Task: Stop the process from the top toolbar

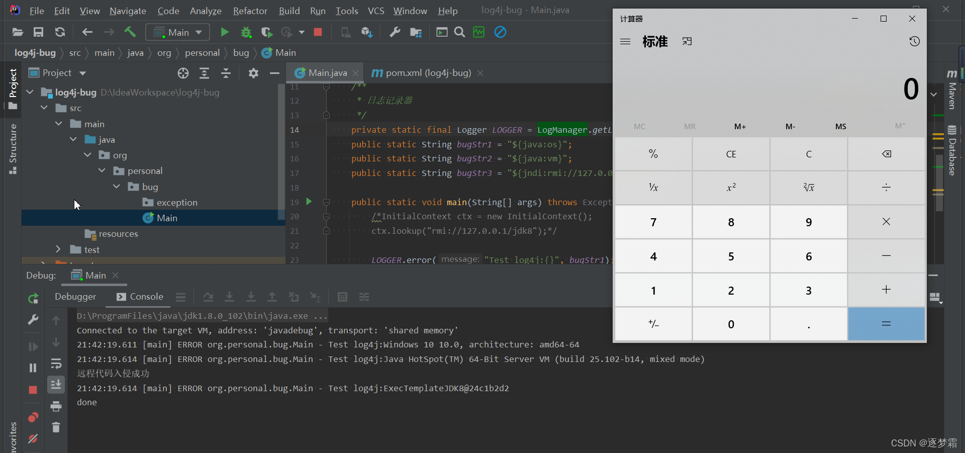Action: [318, 32]
